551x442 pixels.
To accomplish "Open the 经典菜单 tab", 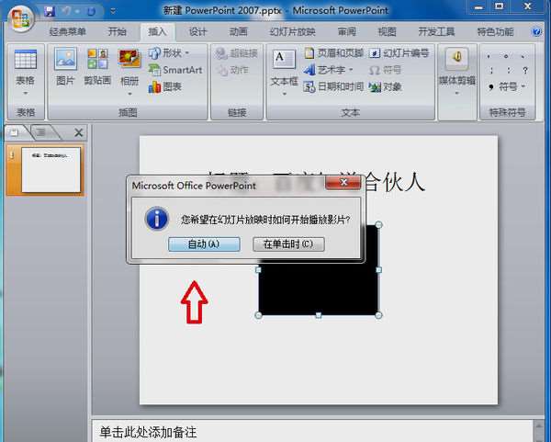I will (x=68, y=32).
